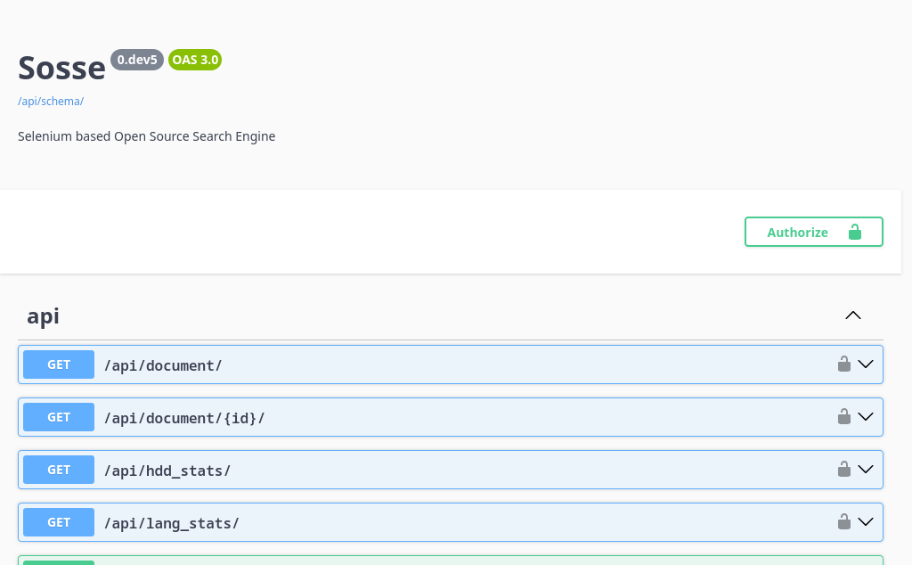Viewport: 912px width, 565px height.
Task: Click the api tag heading
Action: [43, 316]
